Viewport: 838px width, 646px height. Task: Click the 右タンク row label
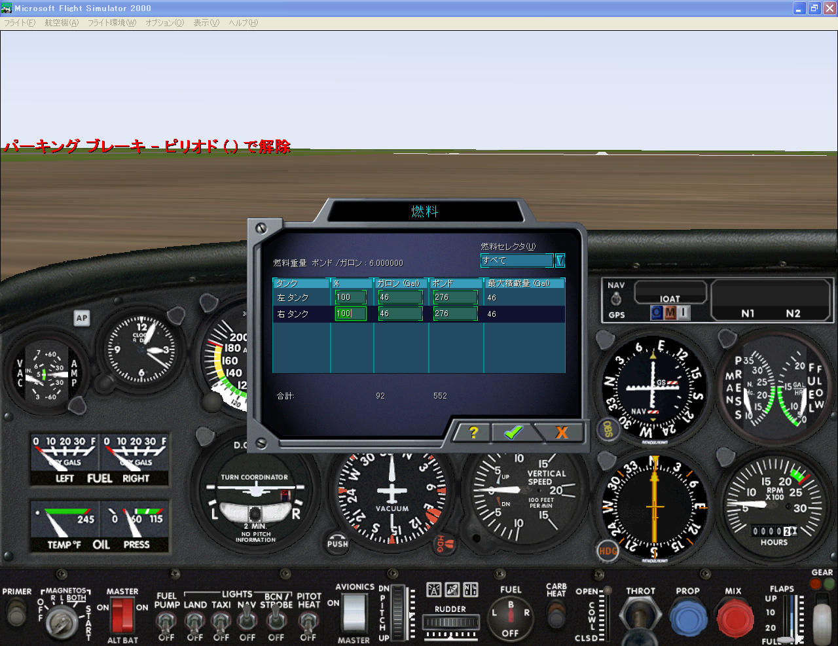pyautogui.click(x=292, y=314)
